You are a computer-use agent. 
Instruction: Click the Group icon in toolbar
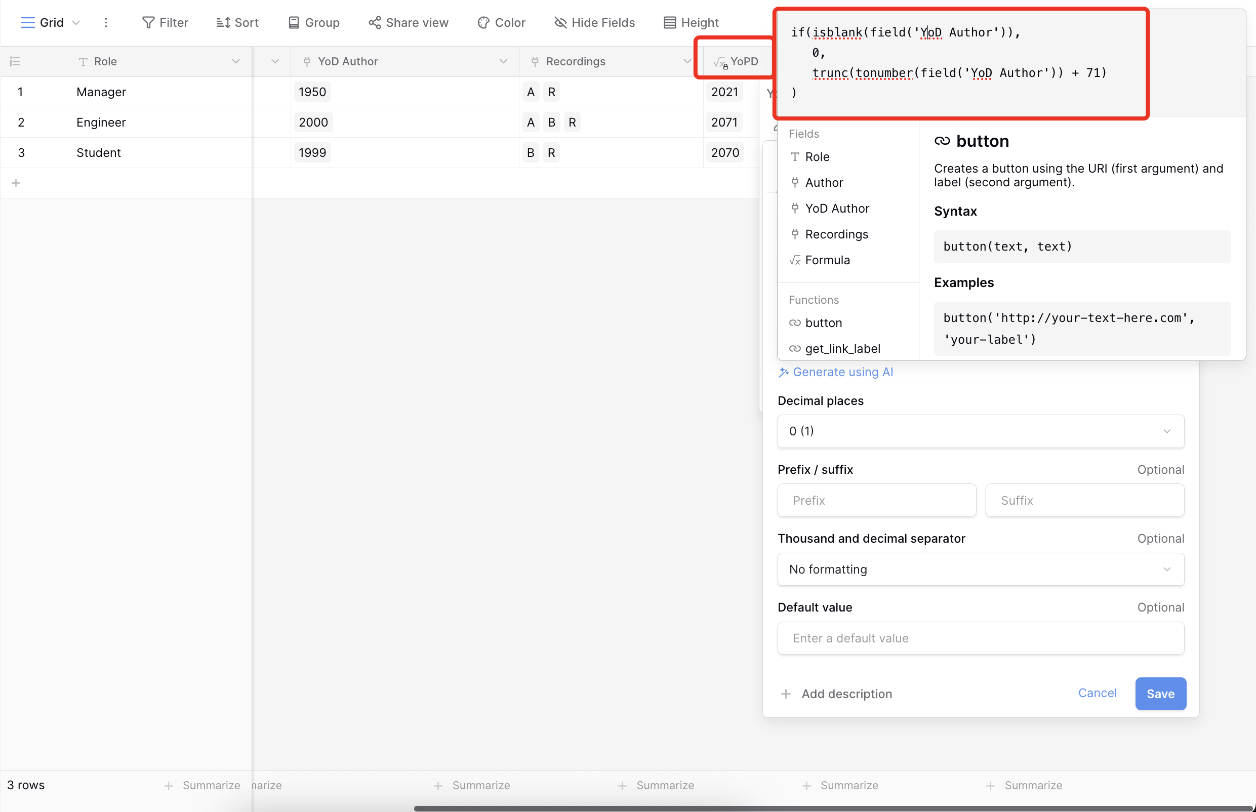point(294,23)
